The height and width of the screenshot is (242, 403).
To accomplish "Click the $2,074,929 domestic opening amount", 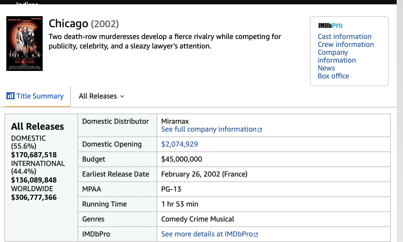I will tap(179, 144).
